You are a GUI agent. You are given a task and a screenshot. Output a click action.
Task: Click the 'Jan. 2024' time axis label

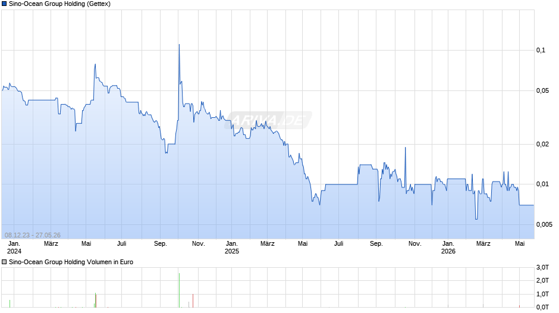(14, 248)
